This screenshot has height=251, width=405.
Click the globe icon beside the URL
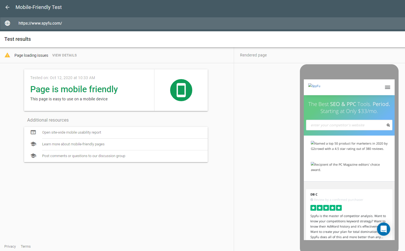click(x=8, y=23)
